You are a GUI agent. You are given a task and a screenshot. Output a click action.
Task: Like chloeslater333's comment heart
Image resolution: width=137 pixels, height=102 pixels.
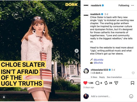click(133, 73)
